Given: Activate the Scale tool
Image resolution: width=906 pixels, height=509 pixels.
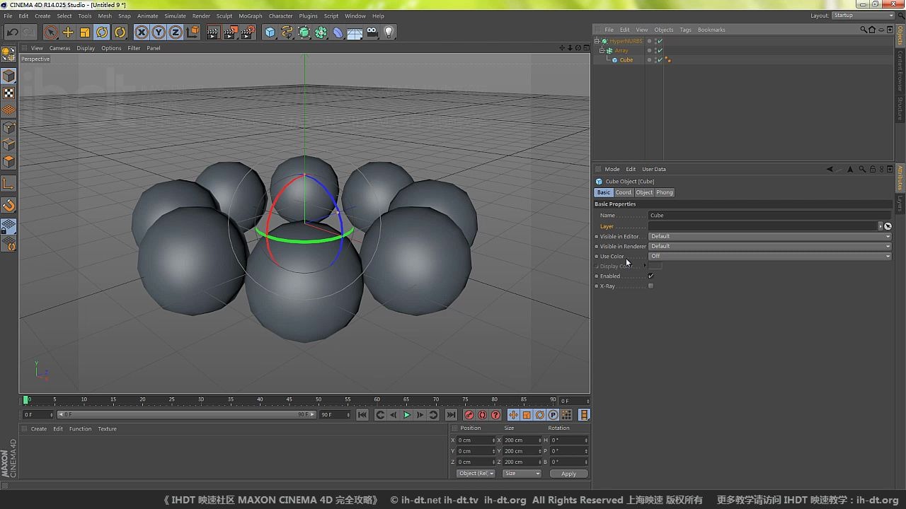Looking at the screenshot, I should point(85,33).
